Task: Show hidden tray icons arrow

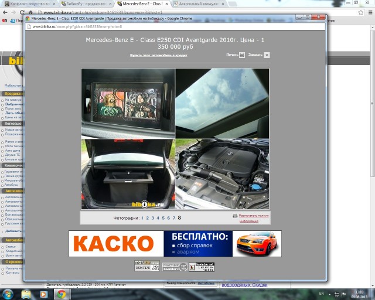Action: pyautogui.click(x=329, y=294)
